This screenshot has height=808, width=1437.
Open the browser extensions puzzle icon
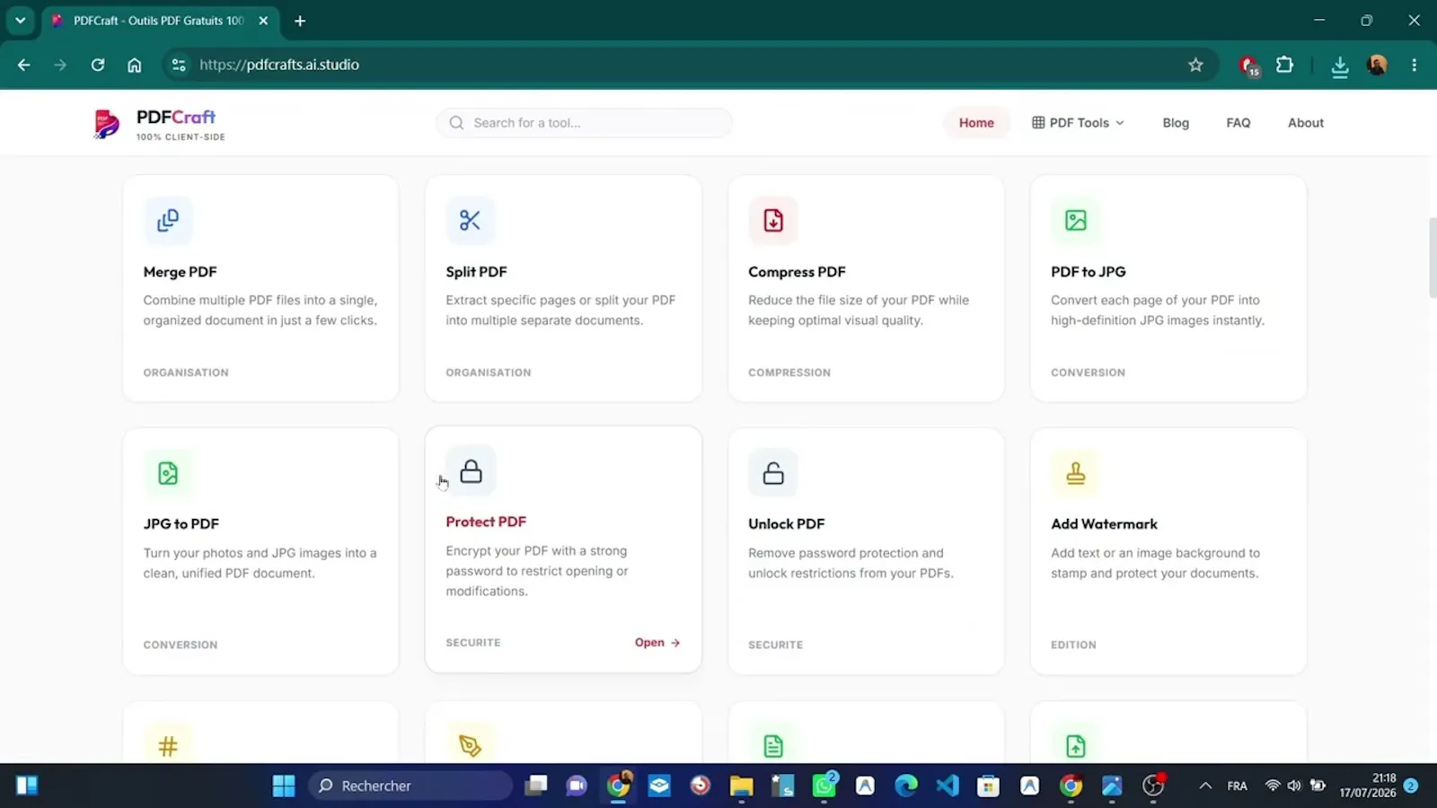pos(1285,65)
